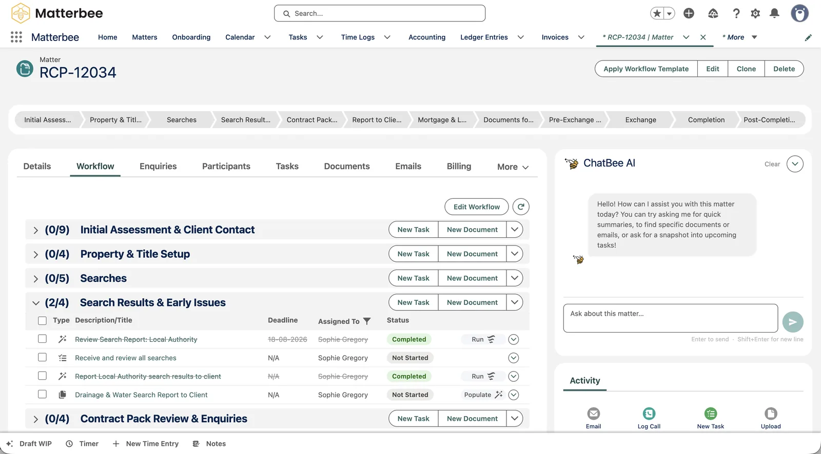Click Apply Workflow Template

646,69
